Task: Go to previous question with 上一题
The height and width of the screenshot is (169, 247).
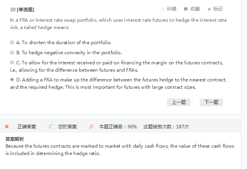Action: point(179,102)
